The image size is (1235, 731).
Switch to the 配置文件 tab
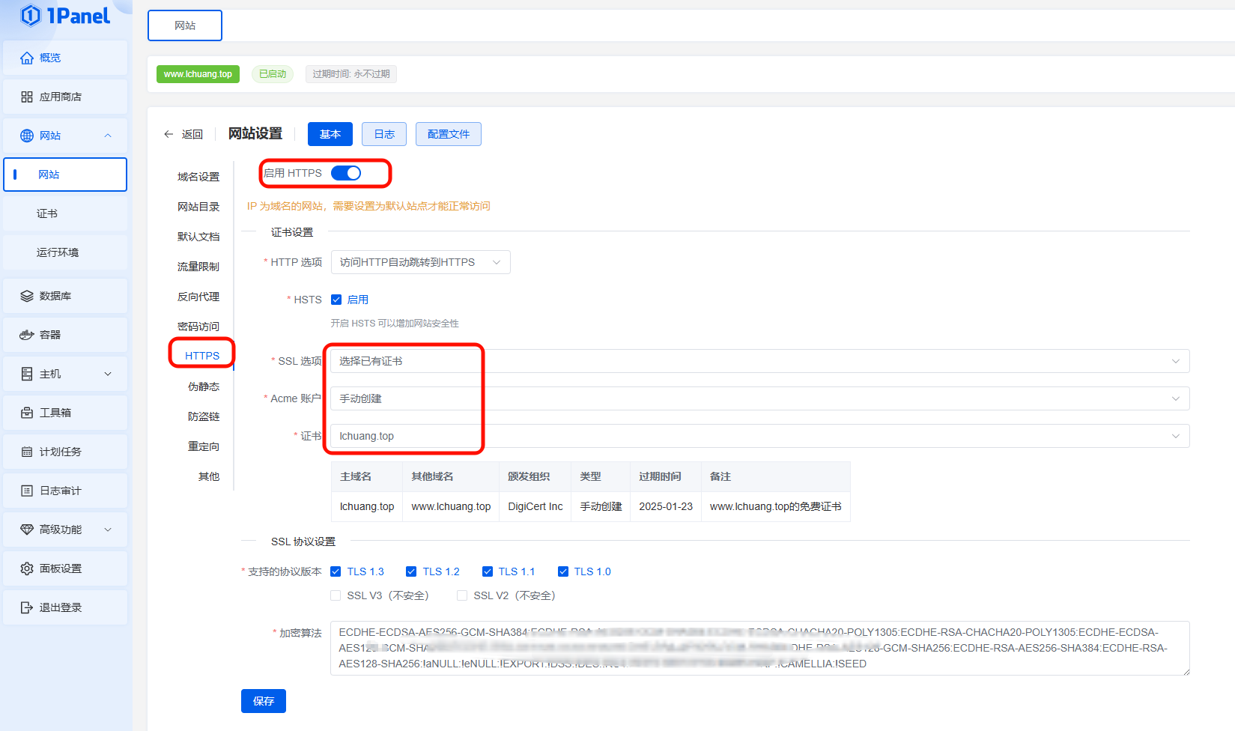[x=448, y=134]
